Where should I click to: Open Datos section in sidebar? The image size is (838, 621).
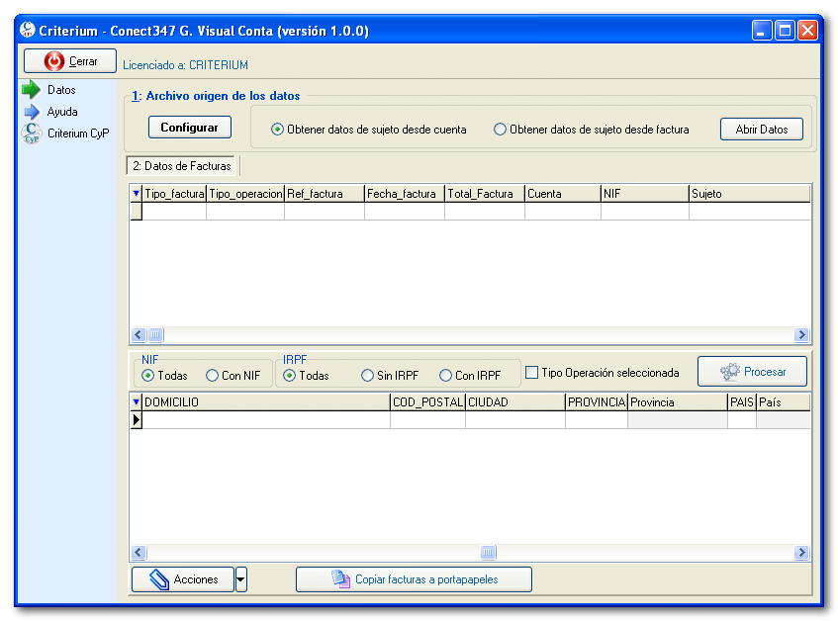(x=61, y=90)
